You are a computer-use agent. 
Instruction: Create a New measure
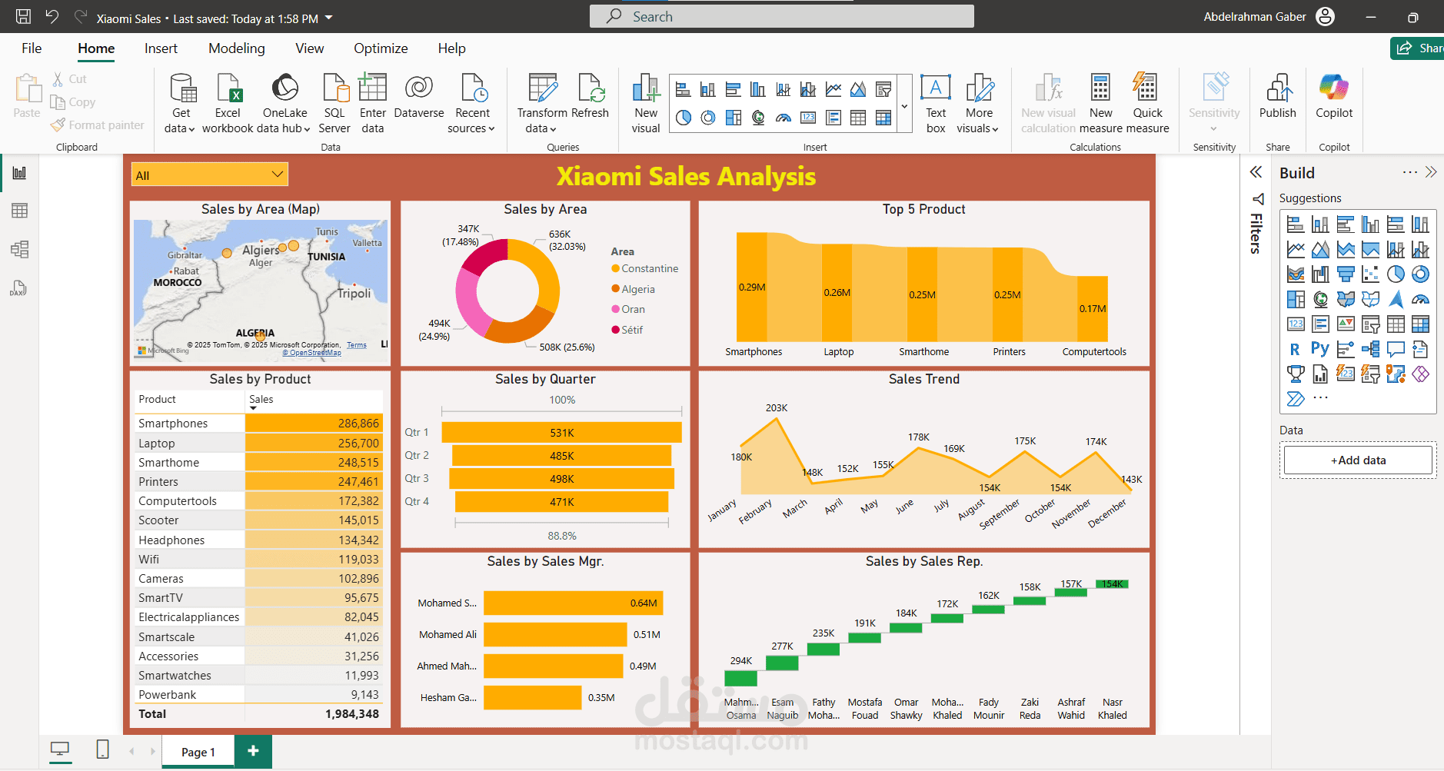point(1101,103)
